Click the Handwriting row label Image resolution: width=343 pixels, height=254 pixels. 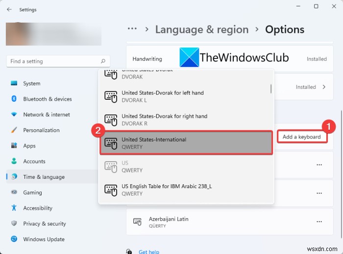147,59
